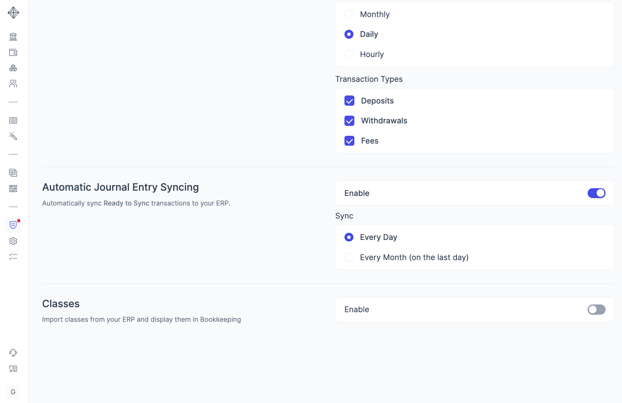This screenshot has height=403, width=622.
Task: Disable Automatic Journal Entry Syncing toggle
Action: point(596,193)
